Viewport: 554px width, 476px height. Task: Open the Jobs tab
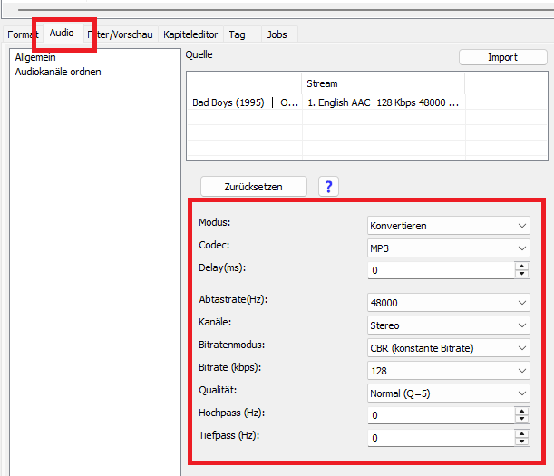coord(277,34)
